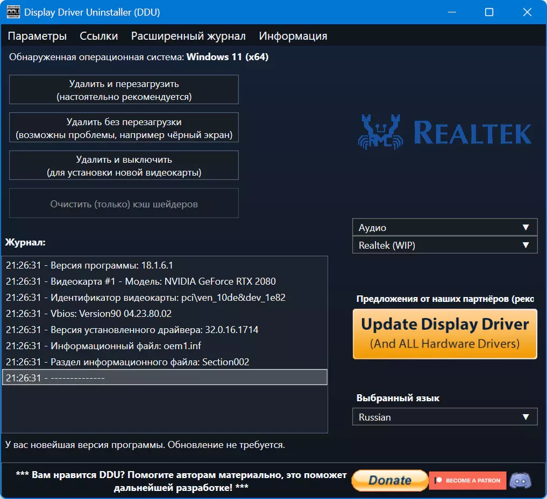This screenshot has width=547, height=499.
Task: Click the Become a Patron button
Action: tap(467, 480)
